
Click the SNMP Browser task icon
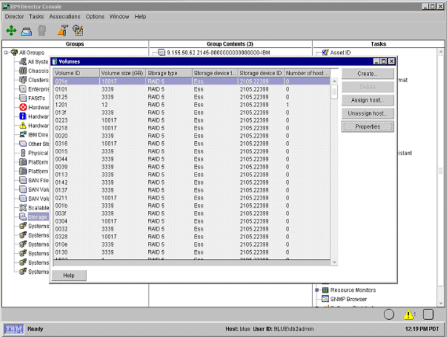[x=325, y=299]
